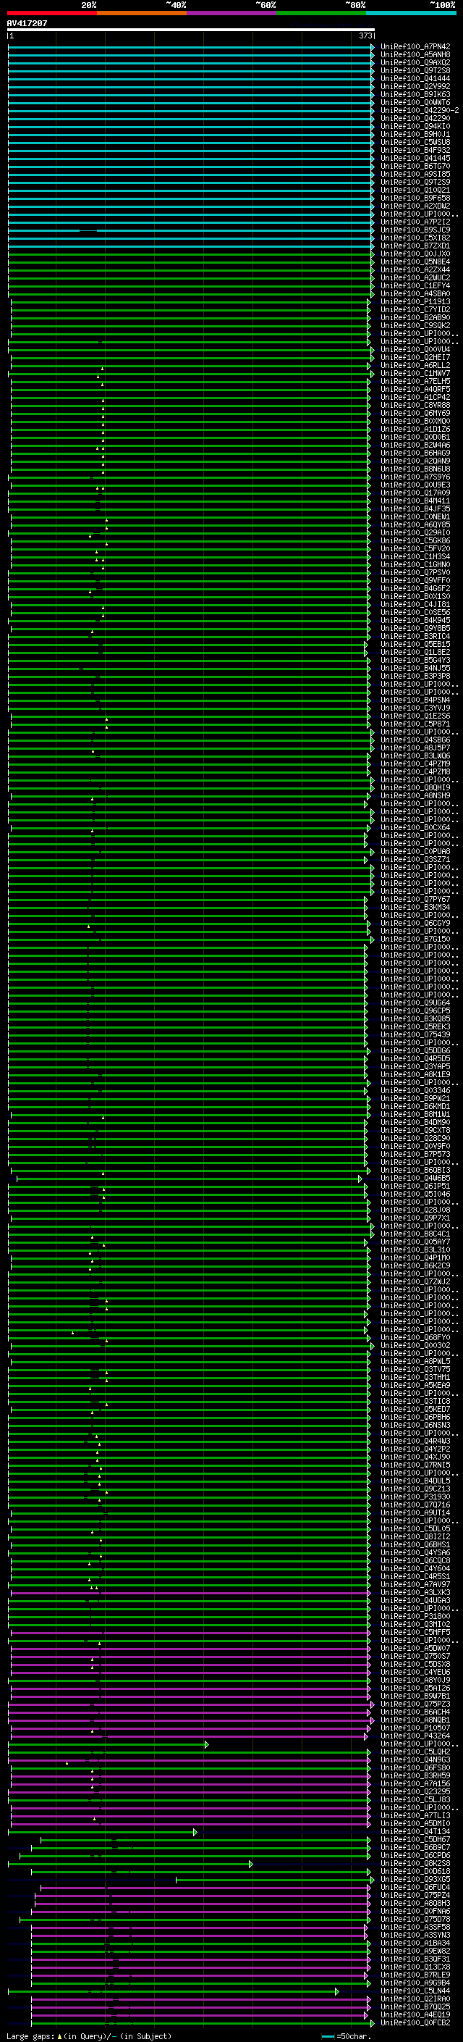The width and height of the screenshot is (463, 2042).
Task: Select the UniRef100_Q68FY0 label
Action: pyautogui.click(x=415, y=1337)
